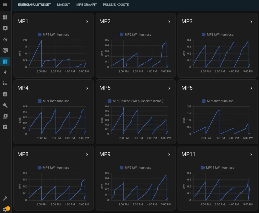Open the wrench tools icon in sidebar
This screenshot has width=259, height=213.
[5, 105]
